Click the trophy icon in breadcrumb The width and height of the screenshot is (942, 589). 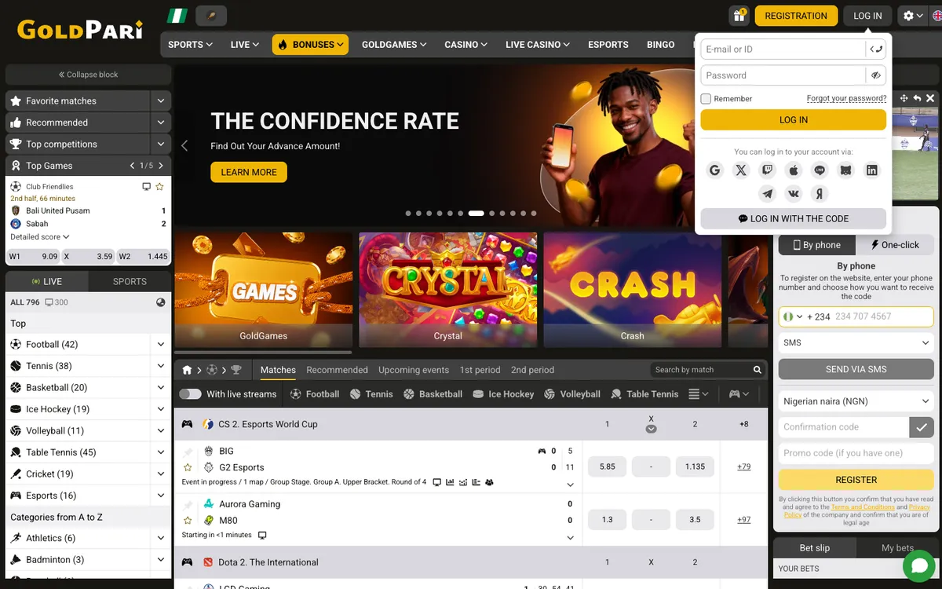tap(236, 370)
